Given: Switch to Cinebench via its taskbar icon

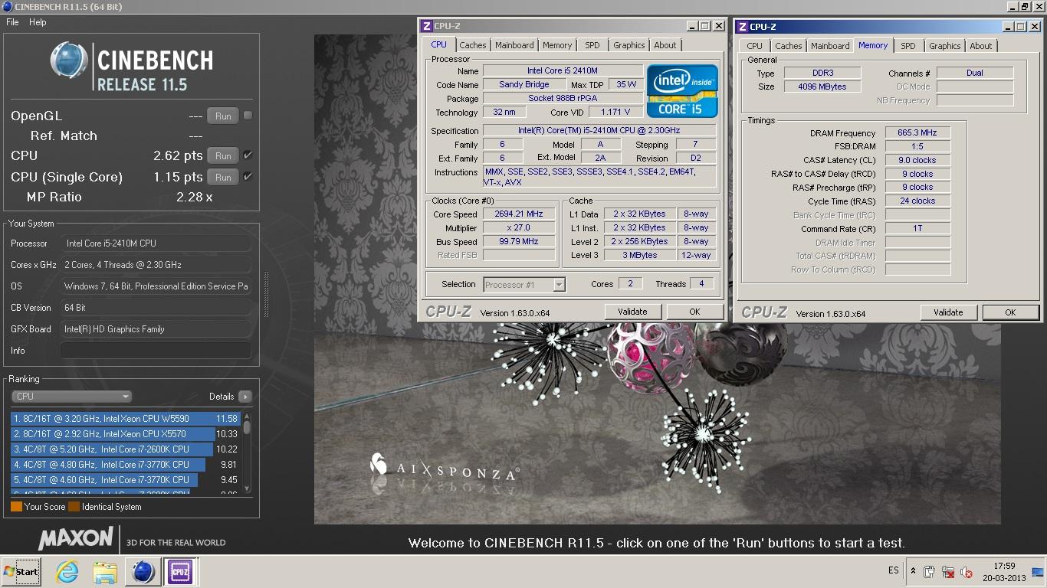Looking at the screenshot, I should (143, 572).
